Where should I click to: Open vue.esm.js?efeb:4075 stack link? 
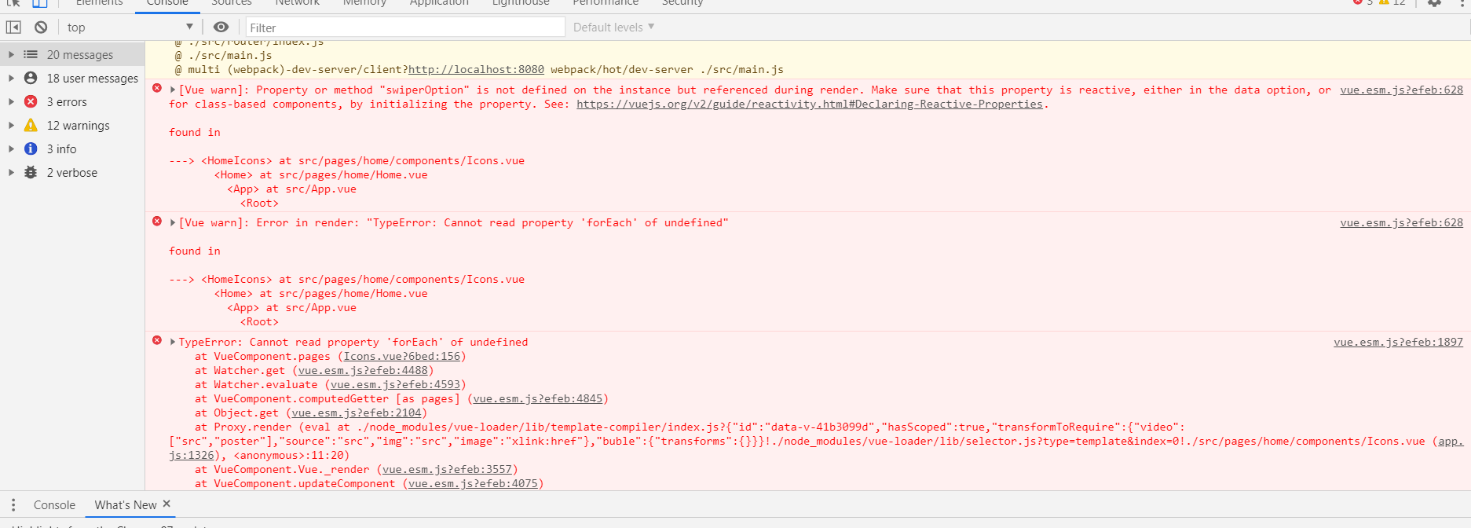[473, 484]
